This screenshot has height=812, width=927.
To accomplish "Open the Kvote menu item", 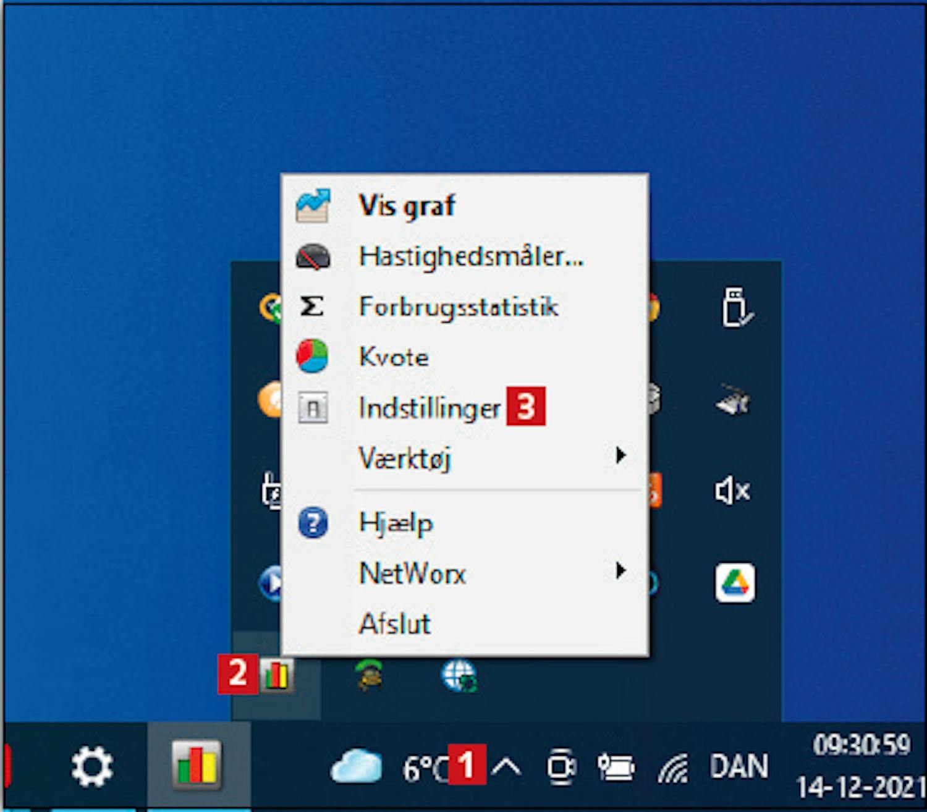I will [x=464, y=357].
